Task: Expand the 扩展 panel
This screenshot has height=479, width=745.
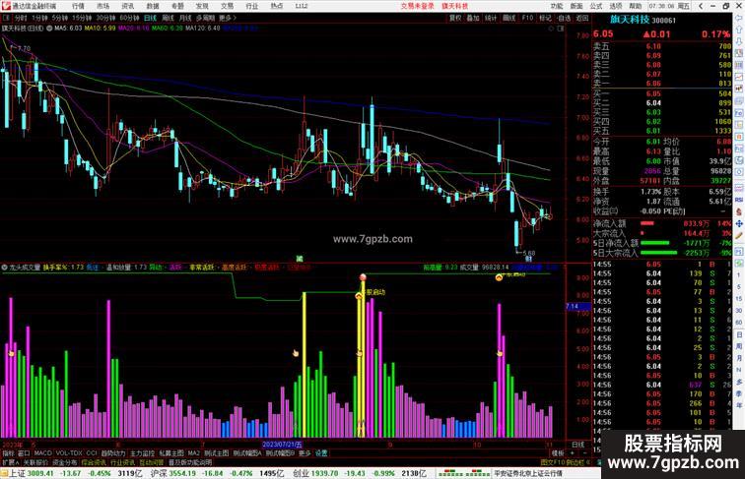Action: (x=10, y=463)
